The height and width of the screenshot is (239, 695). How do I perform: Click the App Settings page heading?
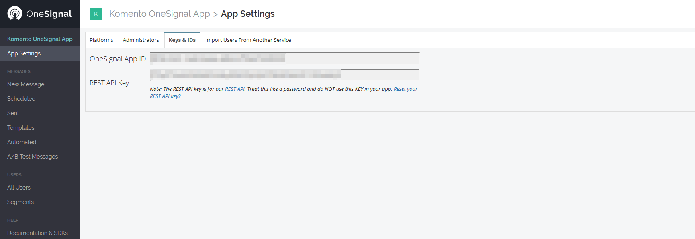tap(247, 14)
